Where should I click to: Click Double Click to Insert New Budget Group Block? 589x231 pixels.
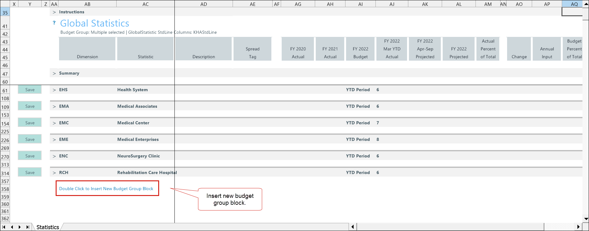106,189
